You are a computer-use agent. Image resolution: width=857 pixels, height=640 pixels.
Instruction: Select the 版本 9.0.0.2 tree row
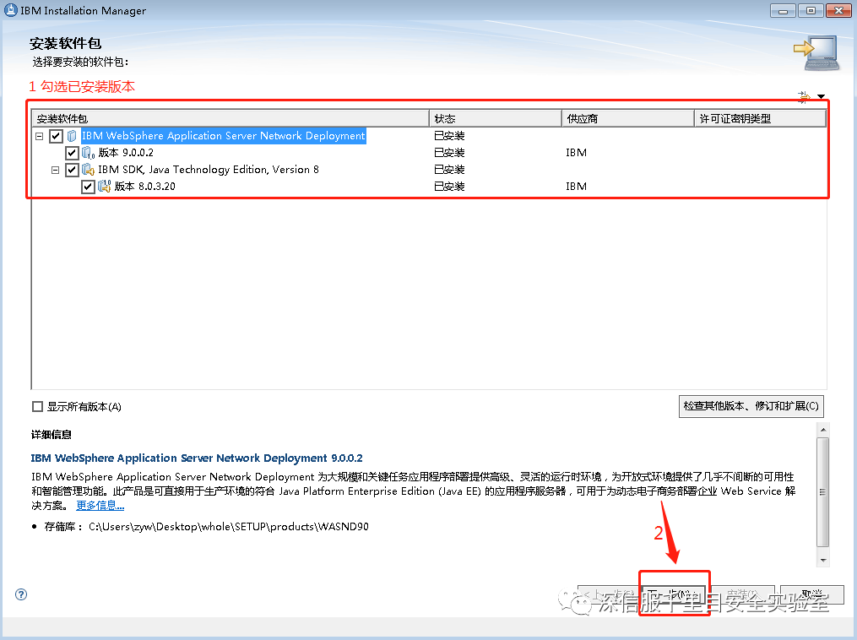pos(126,153)
